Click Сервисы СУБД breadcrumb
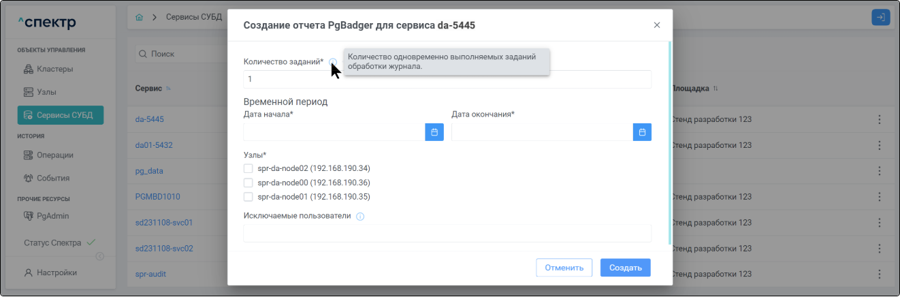The image size is (900, 297). point(194,17)
